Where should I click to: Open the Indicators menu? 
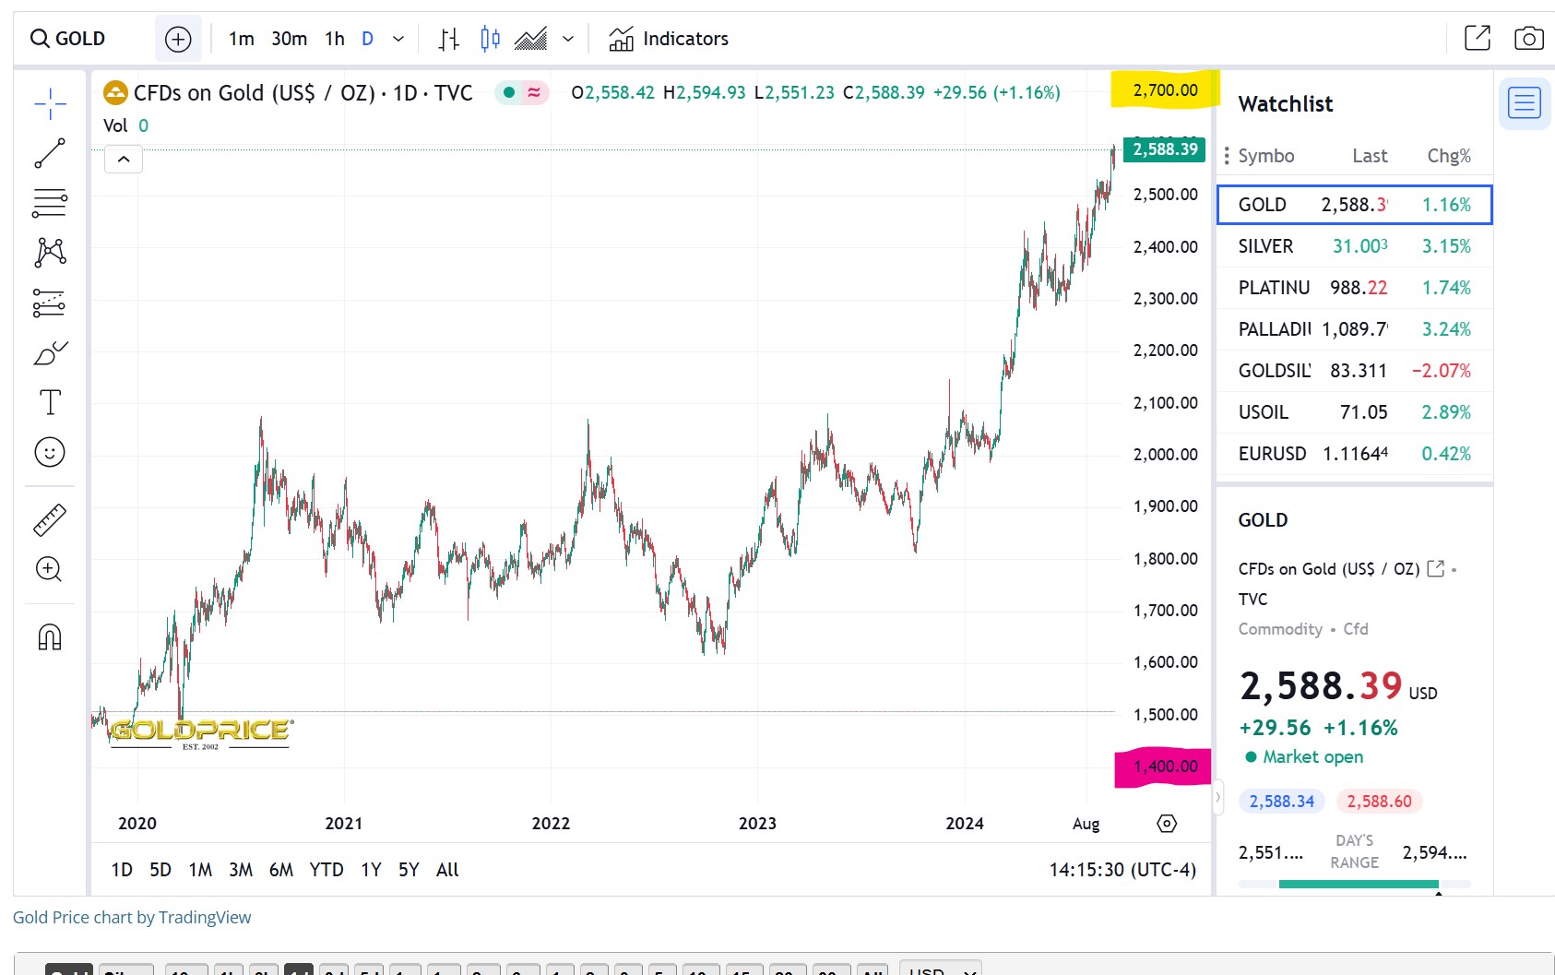(x=669, y=39)
